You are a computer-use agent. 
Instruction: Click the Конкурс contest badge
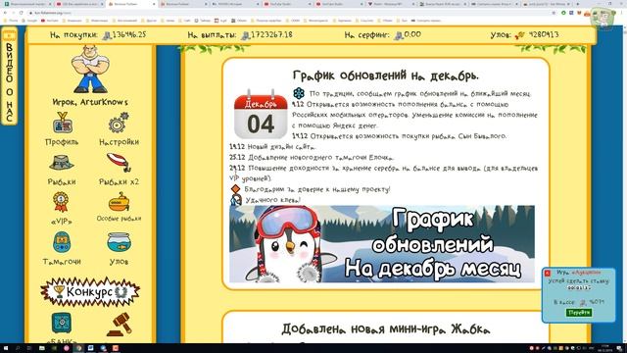(x=90, y=292)
